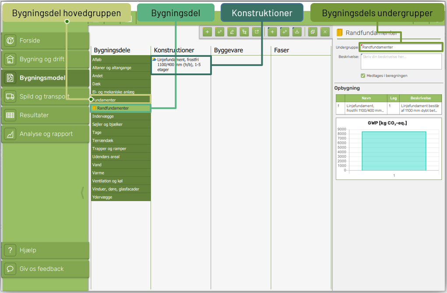The width and height of the screenshot is (447, 293).
Task: Click the hierarchy tree icon in toolbar
Action: pos(244,32)
